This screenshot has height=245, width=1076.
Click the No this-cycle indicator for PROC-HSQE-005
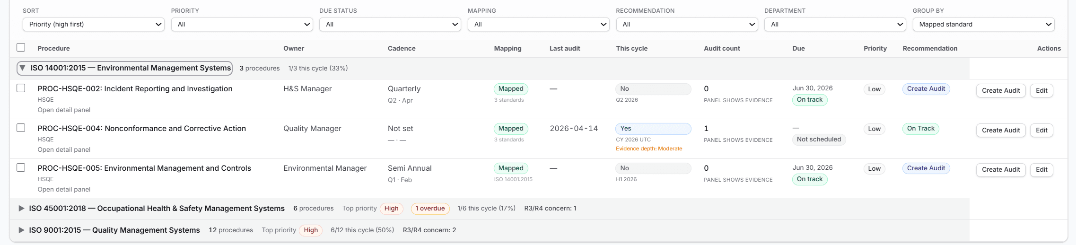coord(653,168)
